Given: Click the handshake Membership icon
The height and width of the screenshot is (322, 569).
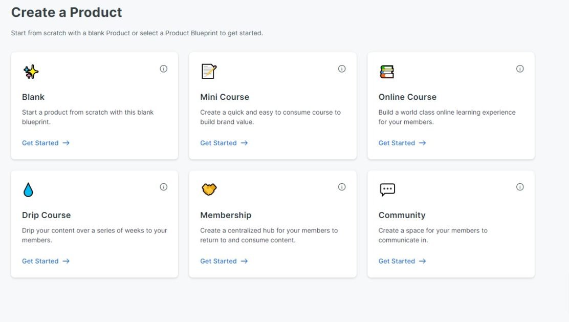Looking at the screenshot, I should point(209,189).
